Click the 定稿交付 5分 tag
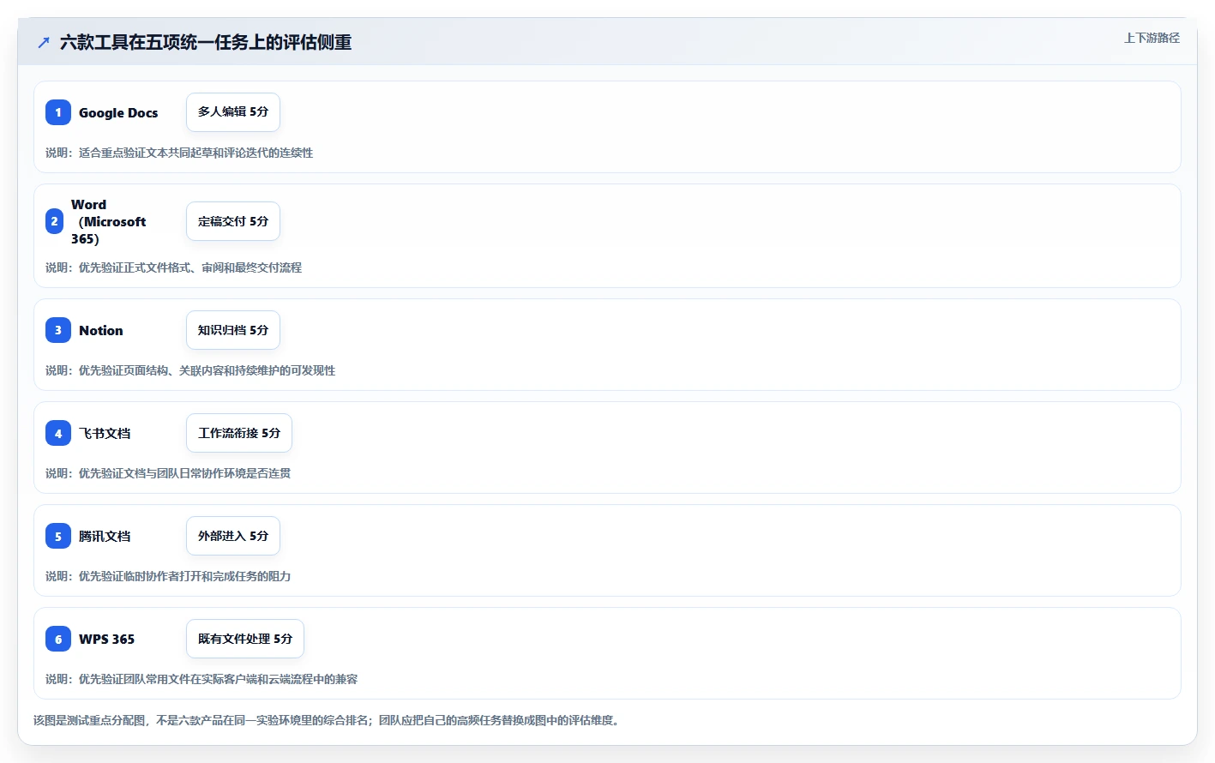This screenshot has width=1215, height=763. click(x=233, y=221)
